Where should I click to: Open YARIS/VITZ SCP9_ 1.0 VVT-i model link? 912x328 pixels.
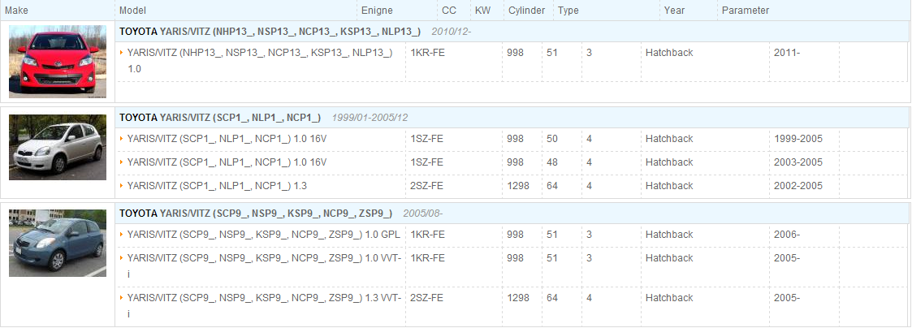point(264,265)
